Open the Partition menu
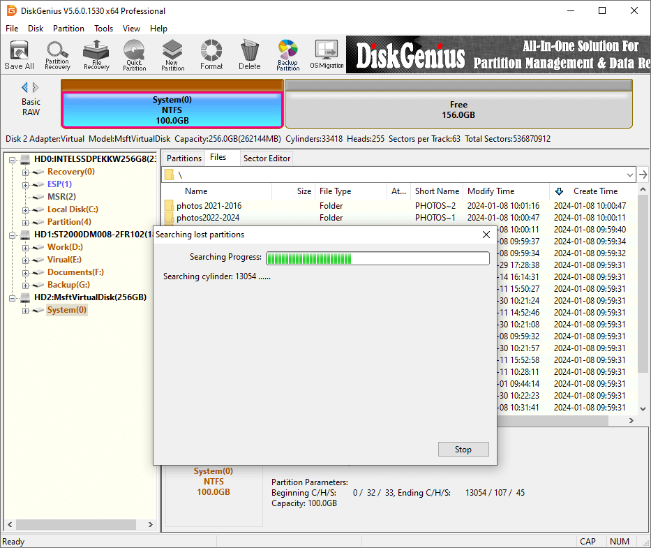 click(x=68, y=28)
